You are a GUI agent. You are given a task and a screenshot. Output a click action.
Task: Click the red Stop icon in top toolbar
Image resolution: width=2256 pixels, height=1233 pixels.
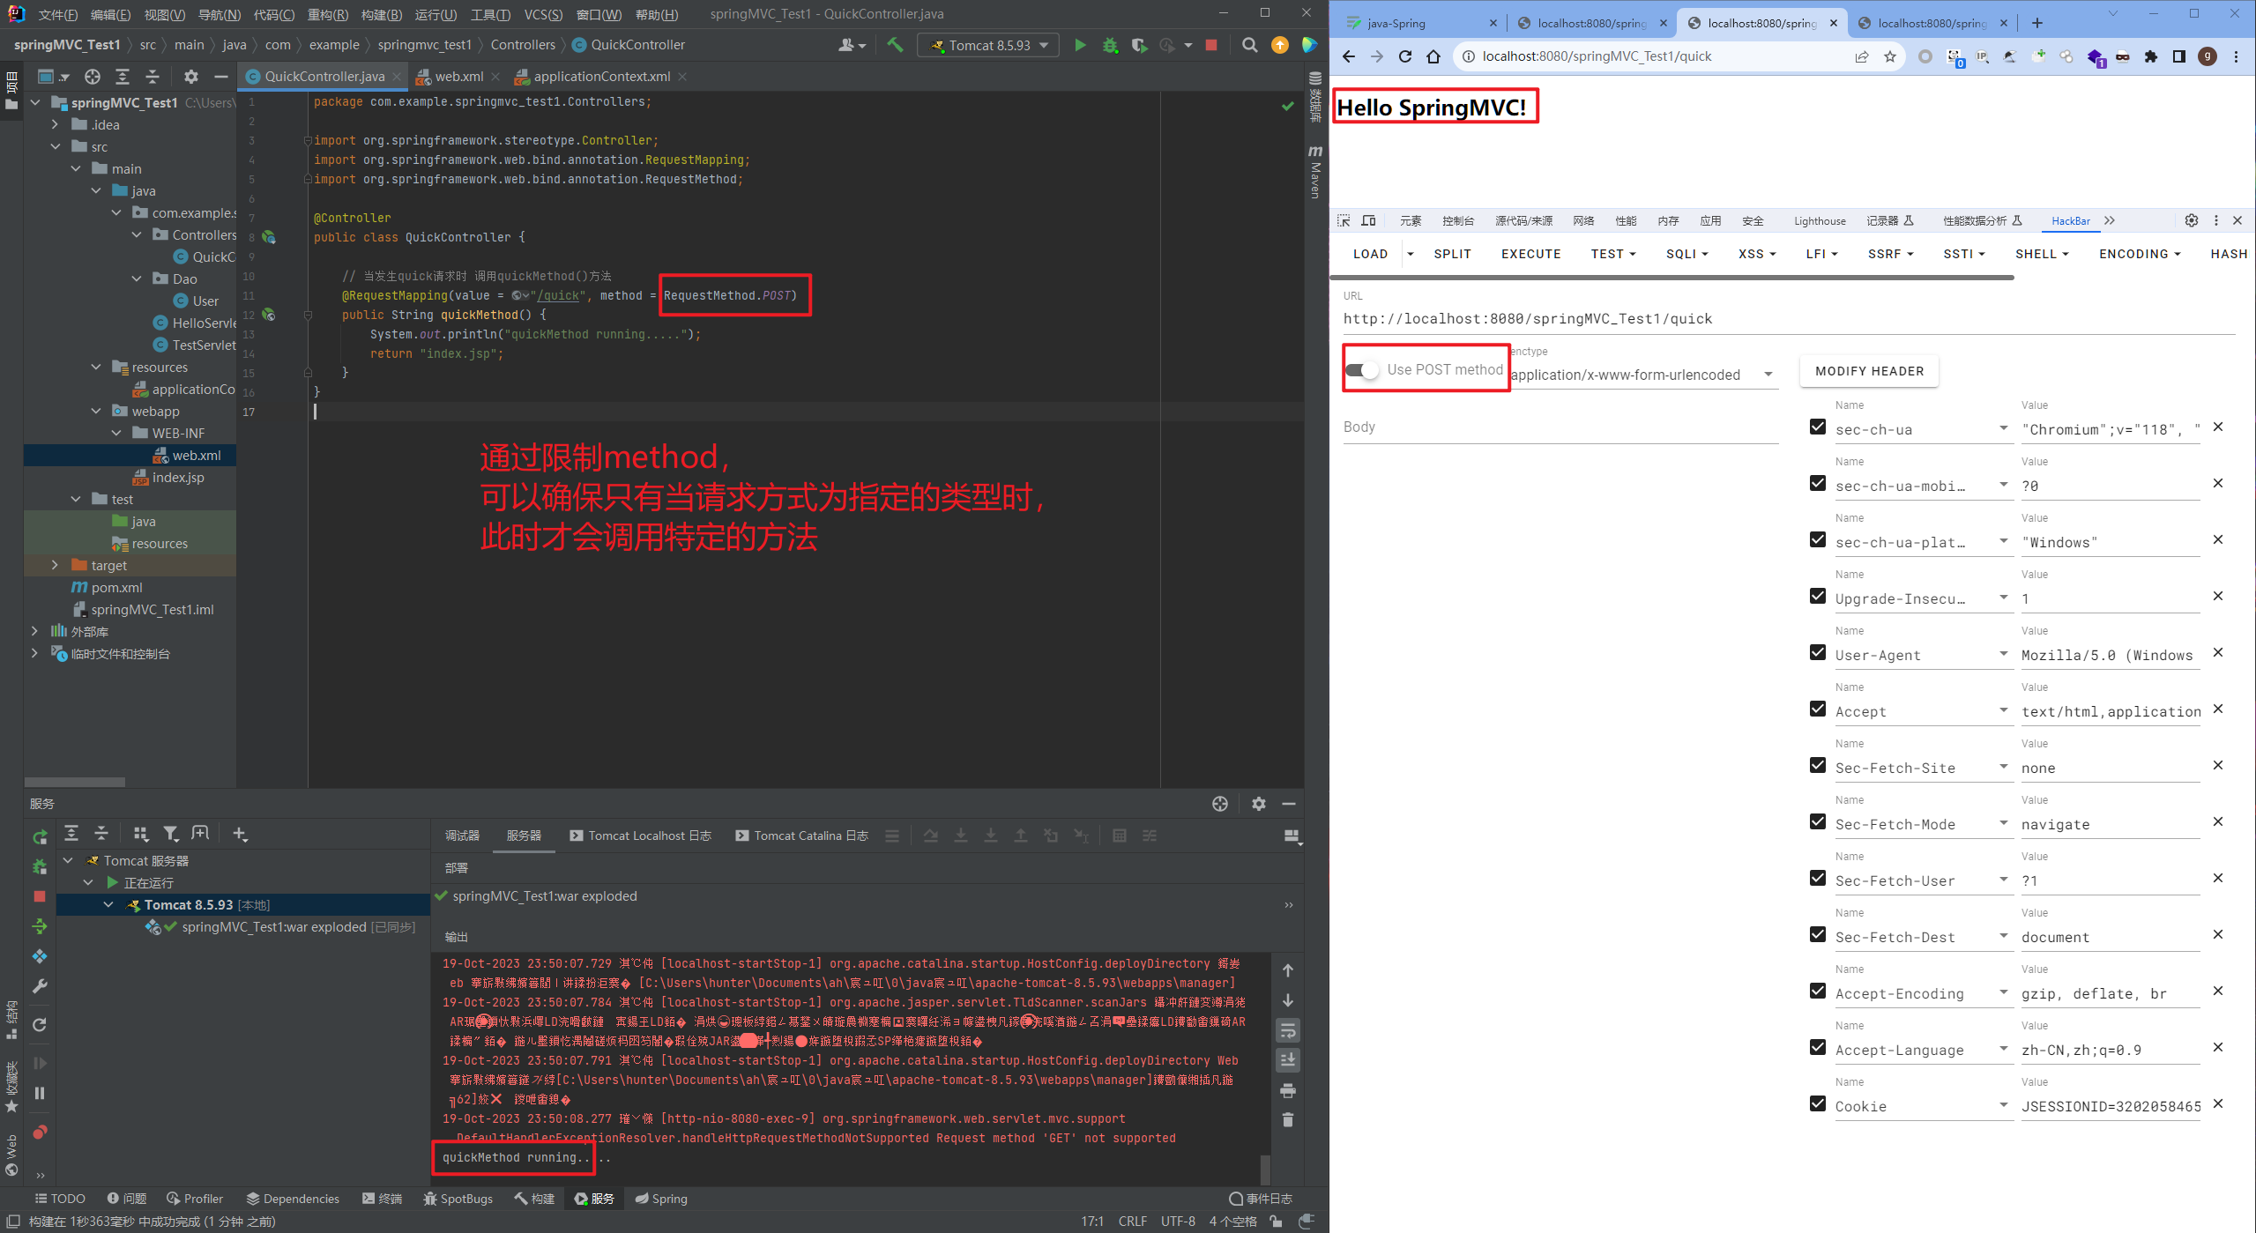tap(1211, 45)
